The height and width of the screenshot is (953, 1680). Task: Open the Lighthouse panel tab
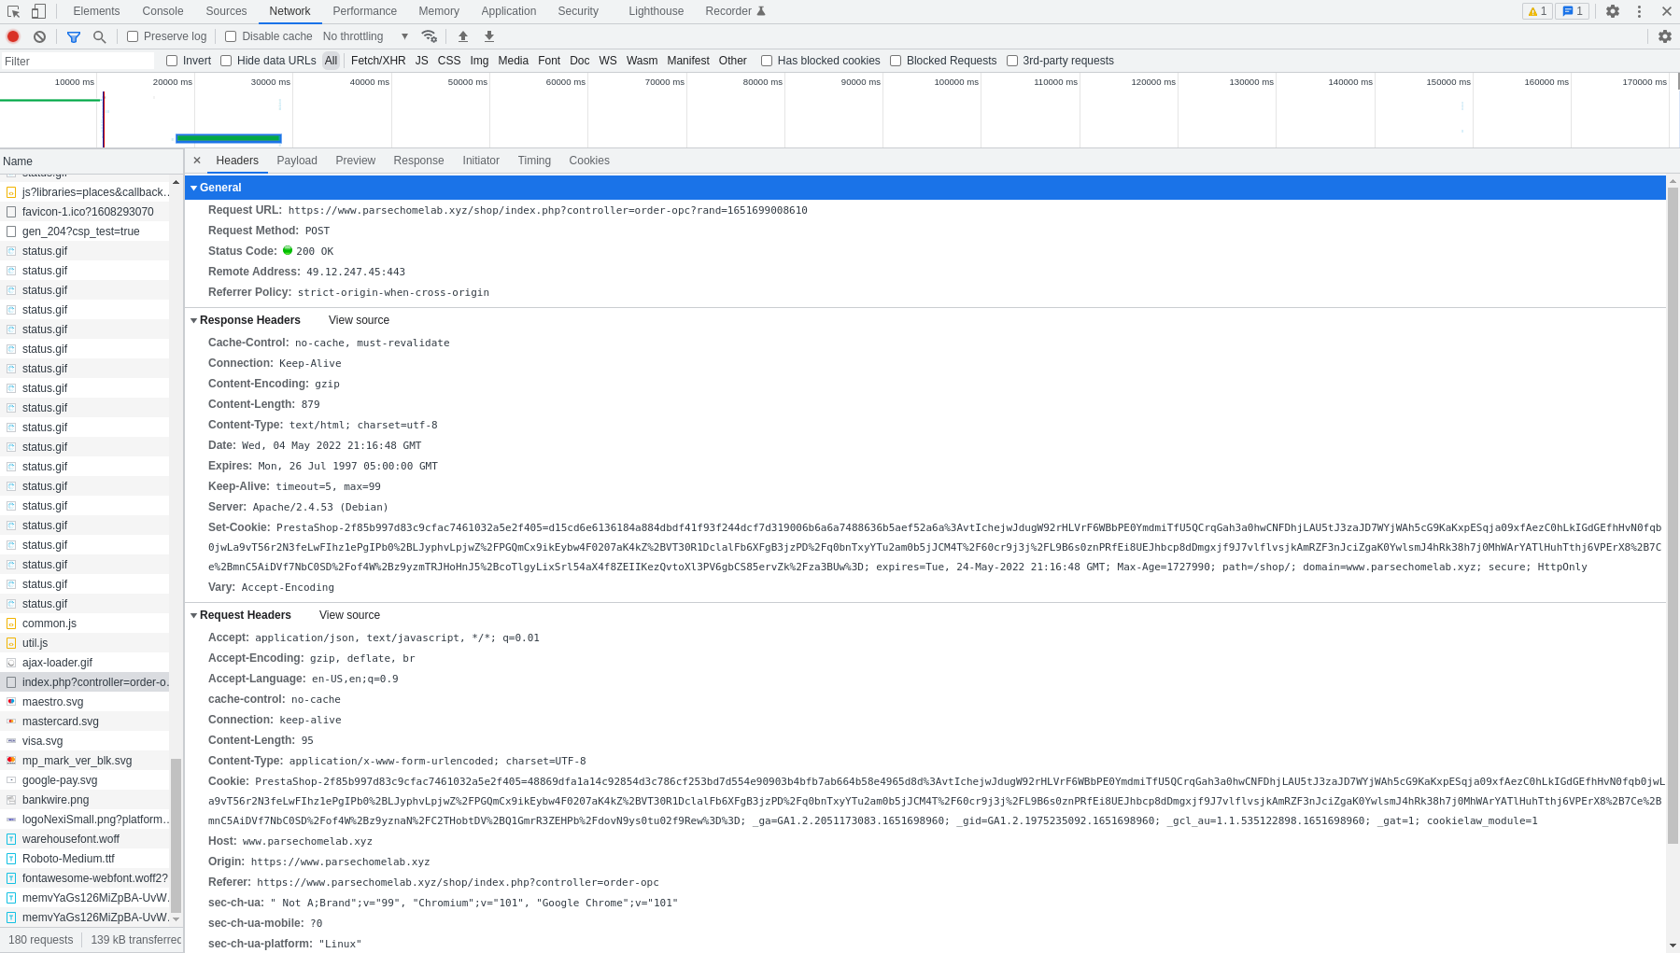[656, 11]
